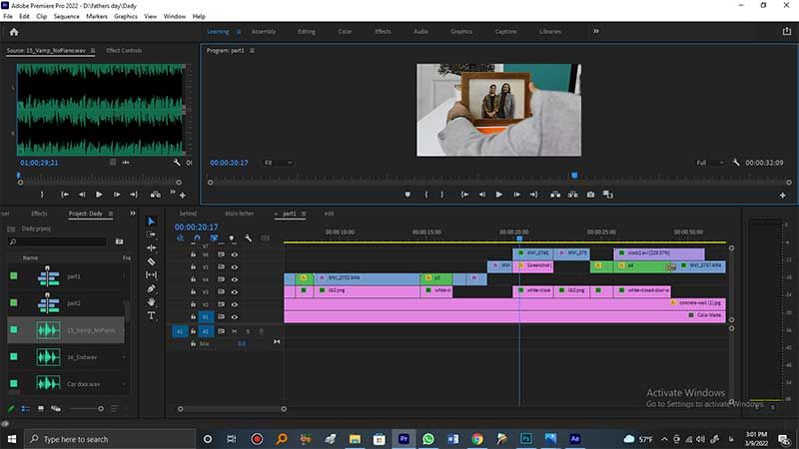Mute the A1 audio track
Screen dimensions: 799x449
235,331
